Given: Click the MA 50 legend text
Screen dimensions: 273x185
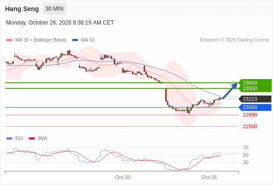Looking at the screenshot, I should coord(88,40).
